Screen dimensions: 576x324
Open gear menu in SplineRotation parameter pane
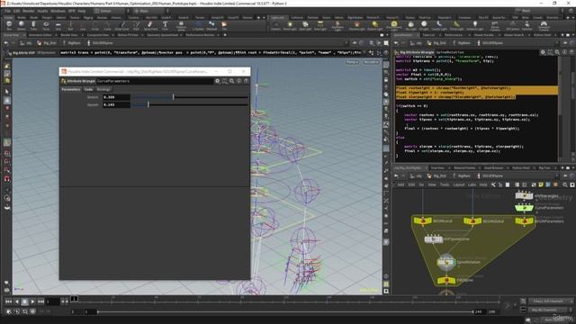[543, 52]
